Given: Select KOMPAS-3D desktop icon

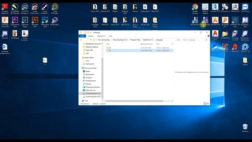Looking at the screenshot, I should point(235,22).
